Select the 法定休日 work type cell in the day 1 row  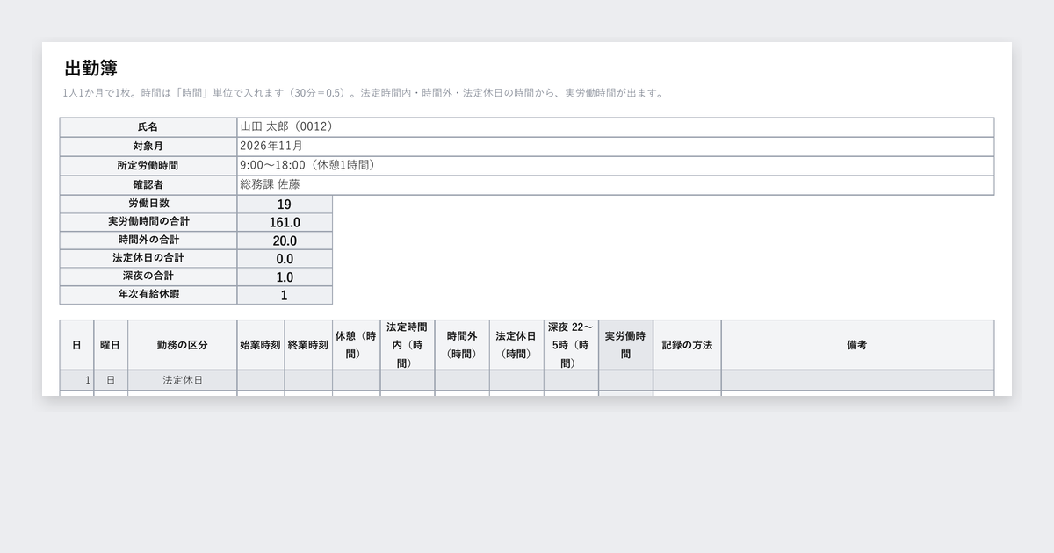pyautogui.click(x=183, y=380)
